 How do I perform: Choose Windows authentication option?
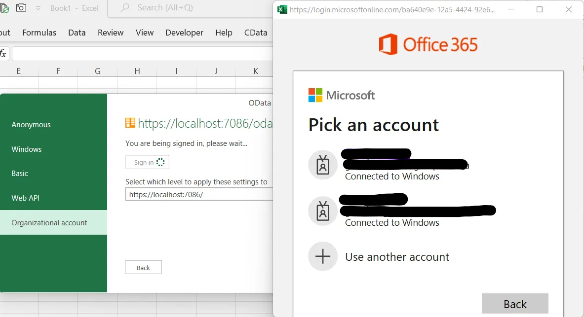coord(53,149)
